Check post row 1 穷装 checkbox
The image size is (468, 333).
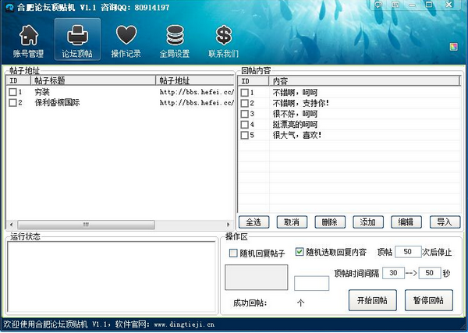pyautogui.click(x=12, y=92)
